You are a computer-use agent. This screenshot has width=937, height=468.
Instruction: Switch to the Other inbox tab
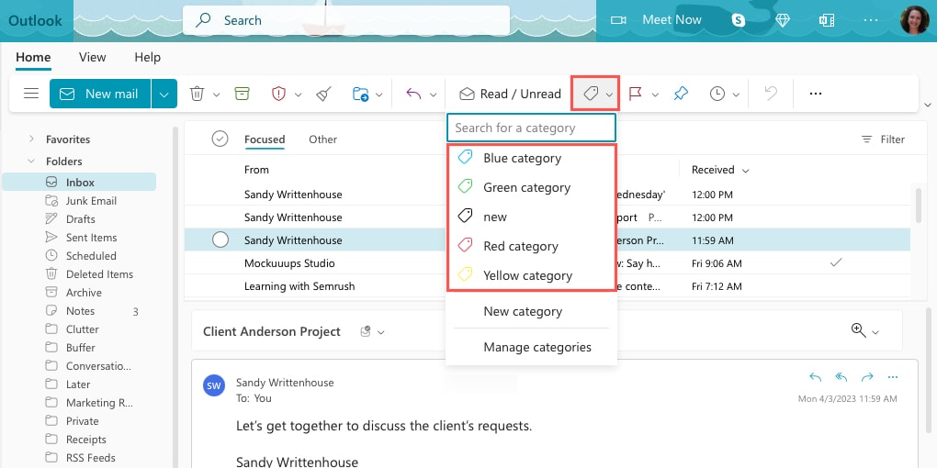click(322, 139)
